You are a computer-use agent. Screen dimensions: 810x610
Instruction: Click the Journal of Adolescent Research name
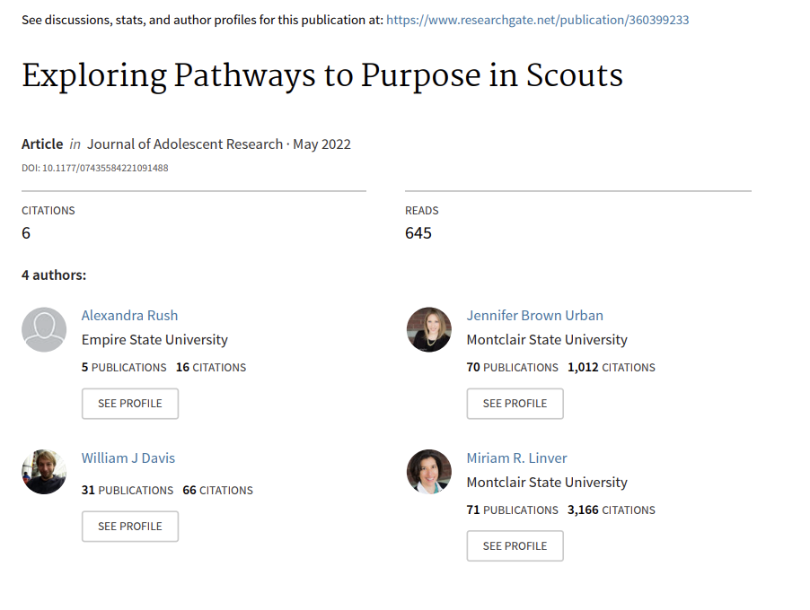tap(186, 144)
